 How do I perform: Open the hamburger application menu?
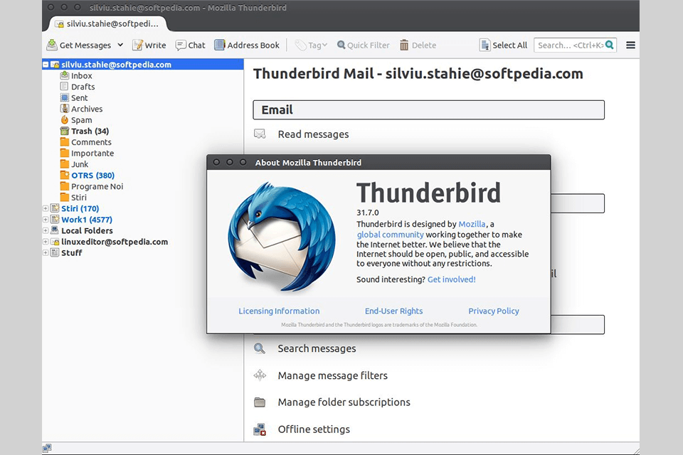coord(630,45)
